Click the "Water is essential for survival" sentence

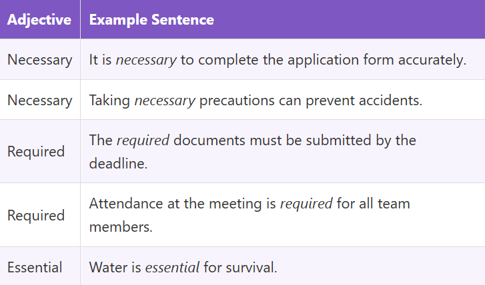183,268
